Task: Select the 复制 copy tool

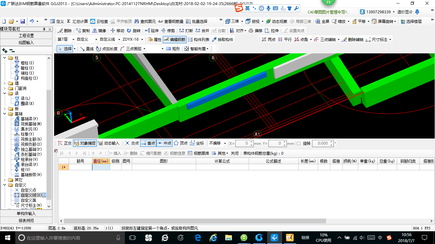Action: [x=83, y=30]
